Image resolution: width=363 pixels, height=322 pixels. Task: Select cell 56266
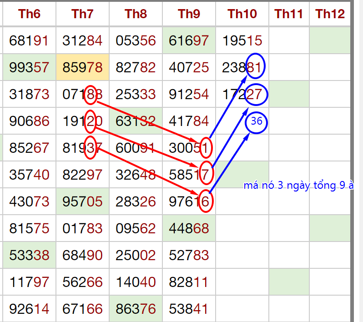pos(82,282)
